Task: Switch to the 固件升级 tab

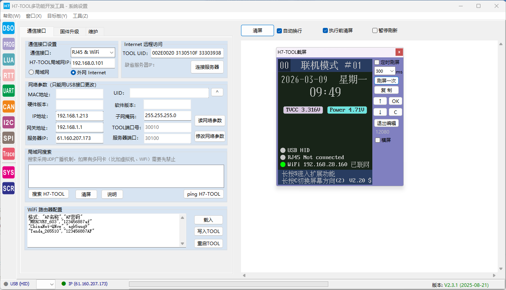Action: click(70, 32)
